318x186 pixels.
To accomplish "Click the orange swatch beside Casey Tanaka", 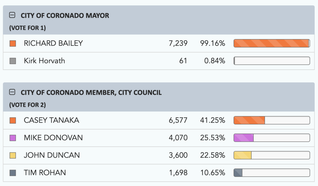I will click(x=13, y=120).
